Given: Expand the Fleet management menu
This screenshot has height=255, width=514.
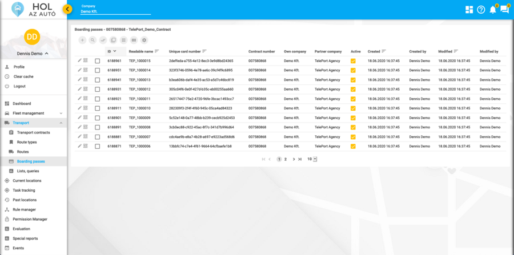Looking at the screenshot, I should (x=61, y=113).
